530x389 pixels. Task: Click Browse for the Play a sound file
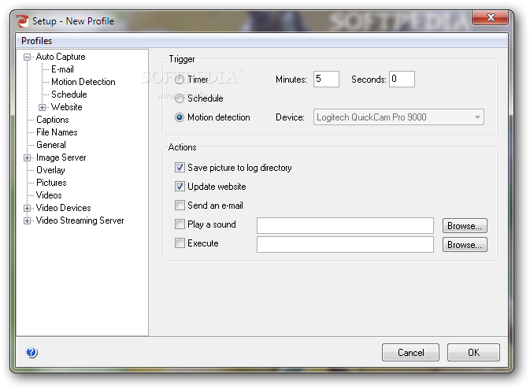(x=465, y=226)
